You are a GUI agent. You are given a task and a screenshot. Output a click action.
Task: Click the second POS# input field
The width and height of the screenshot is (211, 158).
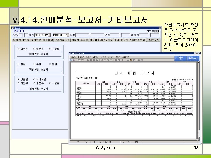click(x=26, y=35)
